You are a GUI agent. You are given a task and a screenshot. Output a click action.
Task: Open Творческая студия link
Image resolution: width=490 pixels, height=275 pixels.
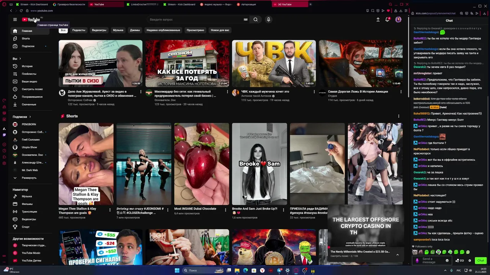coord(30,245)
